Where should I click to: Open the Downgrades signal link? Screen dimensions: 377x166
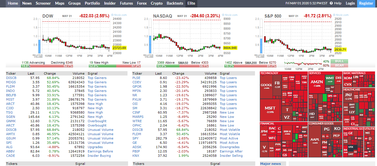pos(230,147)
